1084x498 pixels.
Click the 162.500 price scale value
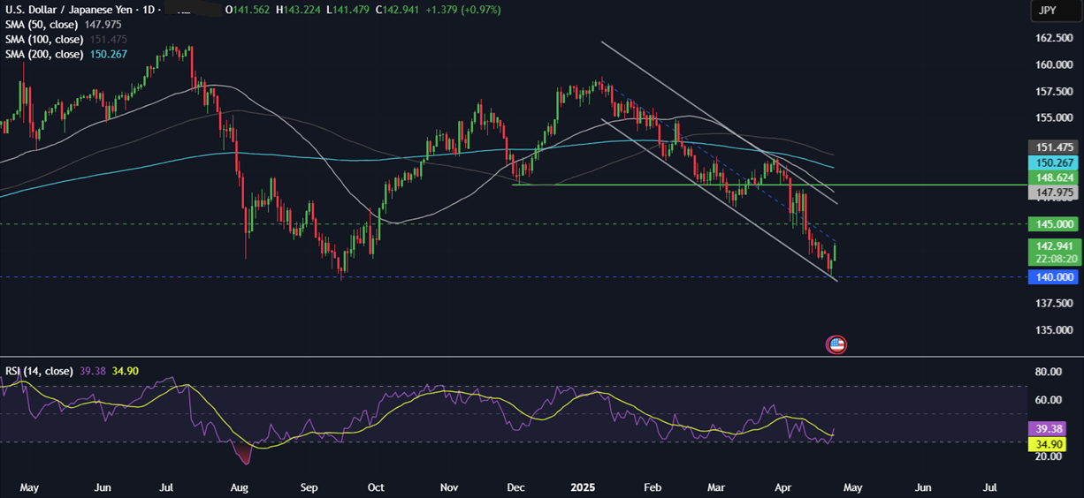pyautogui.click(x=1054, y=39)
